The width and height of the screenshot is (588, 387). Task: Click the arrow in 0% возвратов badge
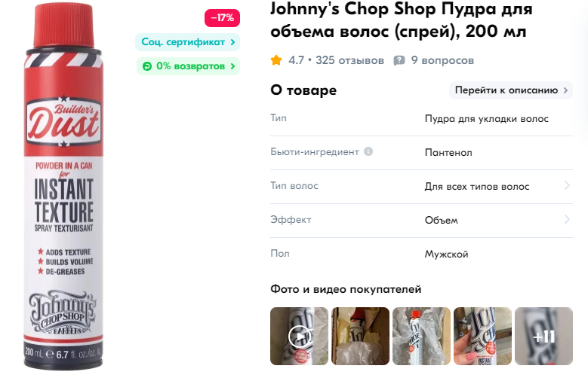(232, 66)
